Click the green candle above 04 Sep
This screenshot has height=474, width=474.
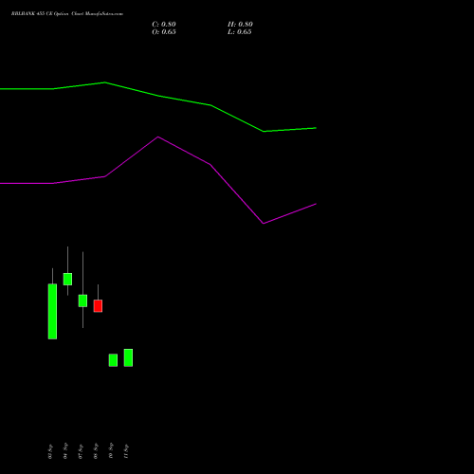pyautogui.click(x=67, y=279)
